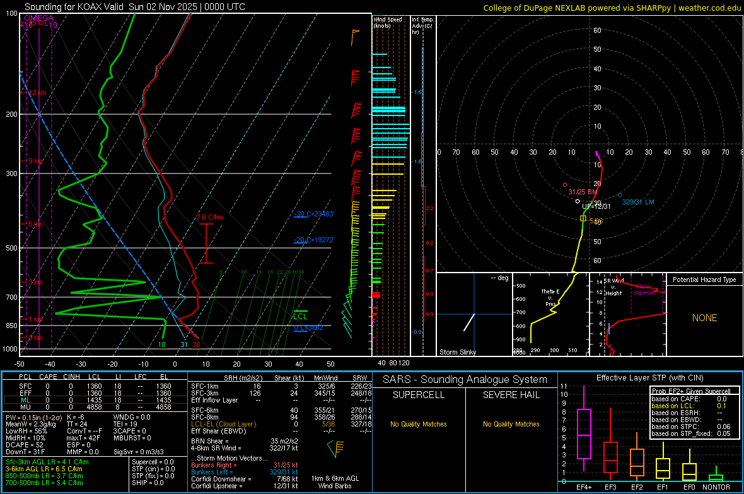The width and height of the screenshot is (744, 494).
Task: Click the -20 C=19272' level label
Action: point(314,240)
